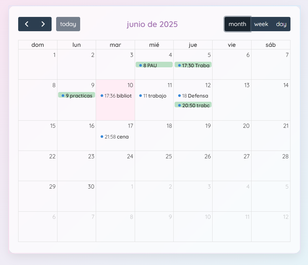Select day number 8 of June
The image size is (308, 265).
(x=54, y=85)
